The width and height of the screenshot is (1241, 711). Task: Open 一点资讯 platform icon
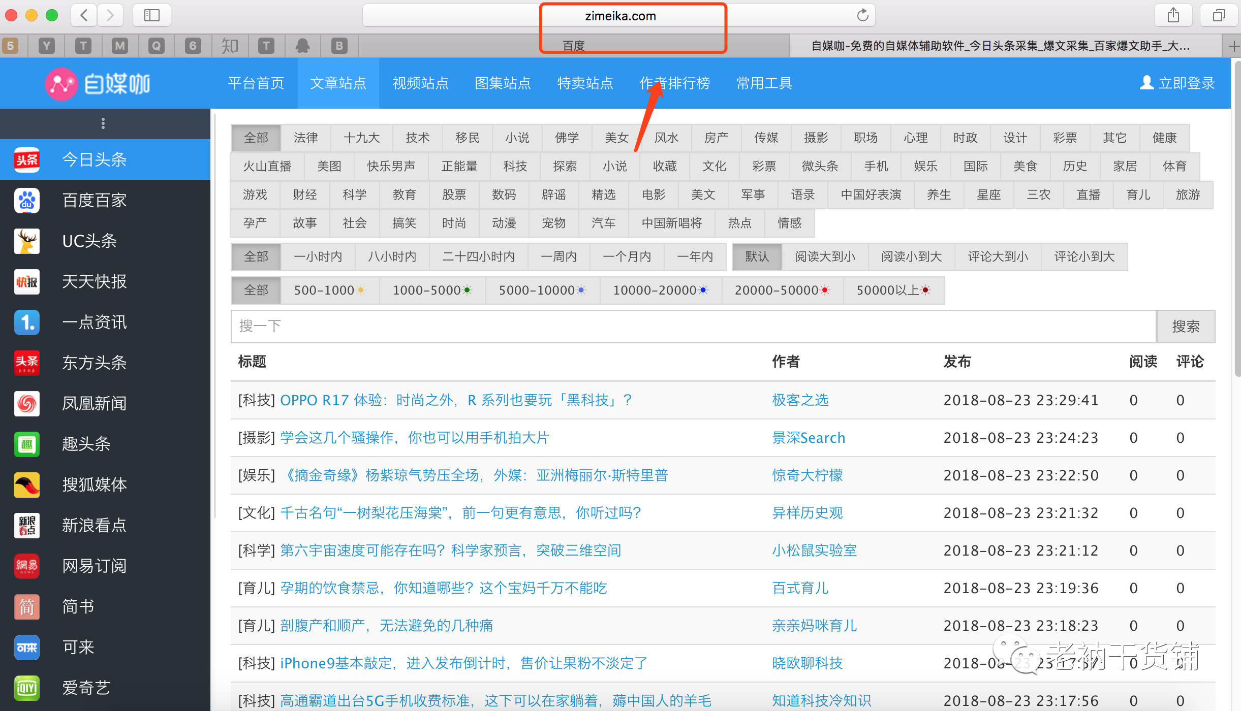click(27, 322)
